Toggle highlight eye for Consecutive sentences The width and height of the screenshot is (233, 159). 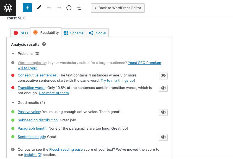tap(163, 76)
